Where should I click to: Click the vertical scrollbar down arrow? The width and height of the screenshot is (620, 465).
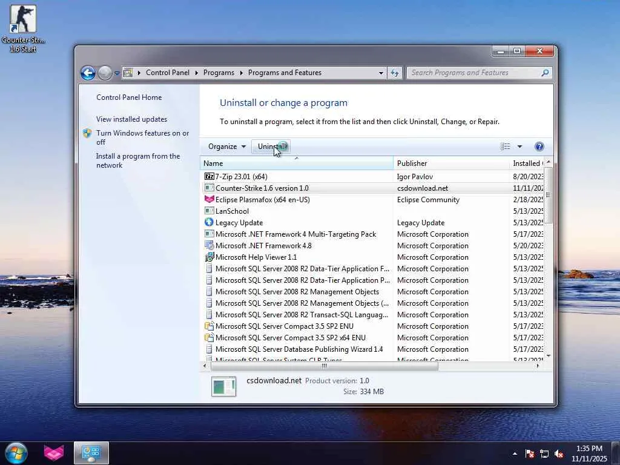pyautogui.click(x=549, y=356)
